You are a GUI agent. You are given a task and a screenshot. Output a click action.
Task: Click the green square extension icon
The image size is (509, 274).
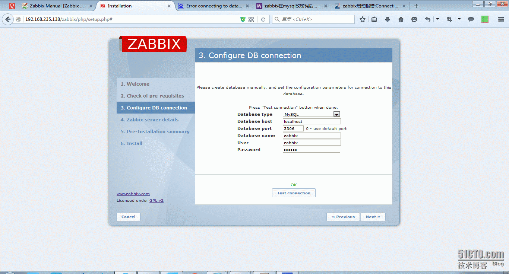[x=485, y=19]
